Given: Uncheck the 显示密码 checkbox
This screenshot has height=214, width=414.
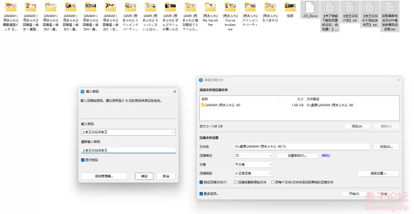Looking at the screenshot, I should pyautogui.click(x=83, y=160).
